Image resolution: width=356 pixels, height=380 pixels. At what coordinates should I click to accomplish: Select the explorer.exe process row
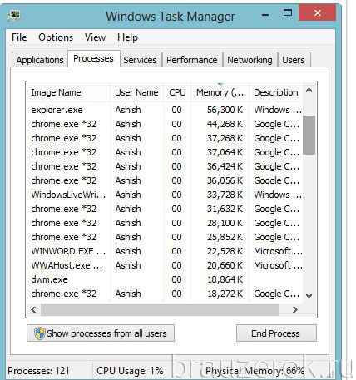164,110
